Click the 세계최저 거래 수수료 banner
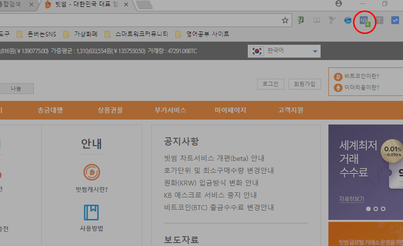Screen dimensions: 403x246 click(366, 172)
